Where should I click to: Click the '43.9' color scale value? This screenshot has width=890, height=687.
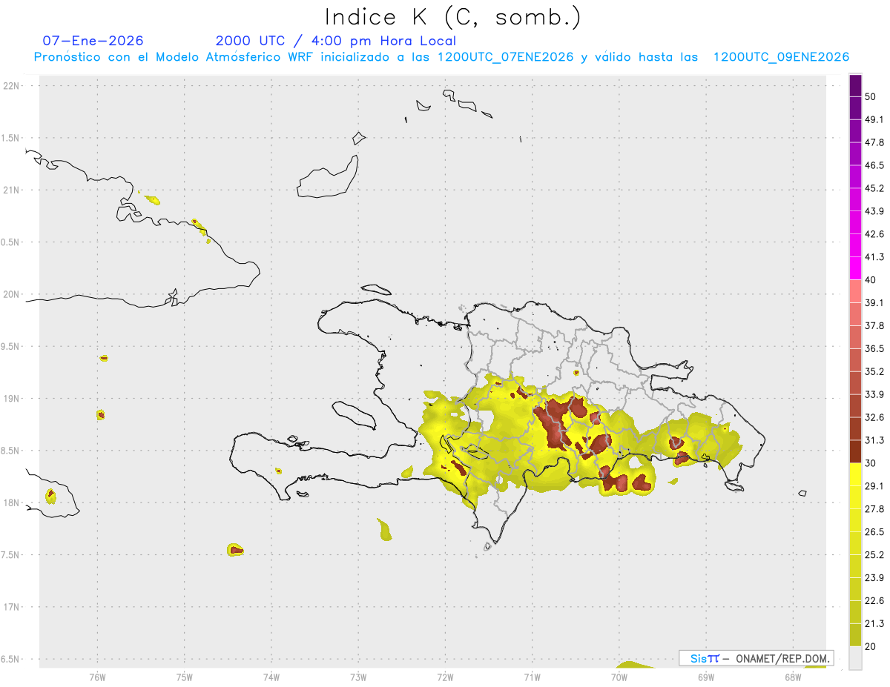coord(874,211)
